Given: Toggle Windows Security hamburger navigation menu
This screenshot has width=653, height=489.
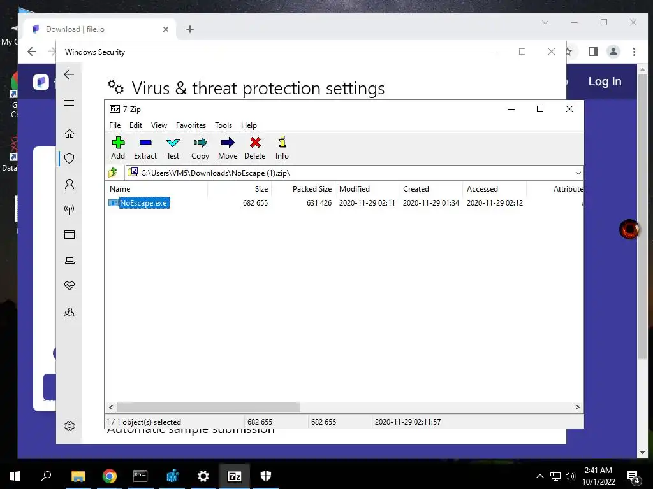Looking at the screenshot, I should pos(69,103).
